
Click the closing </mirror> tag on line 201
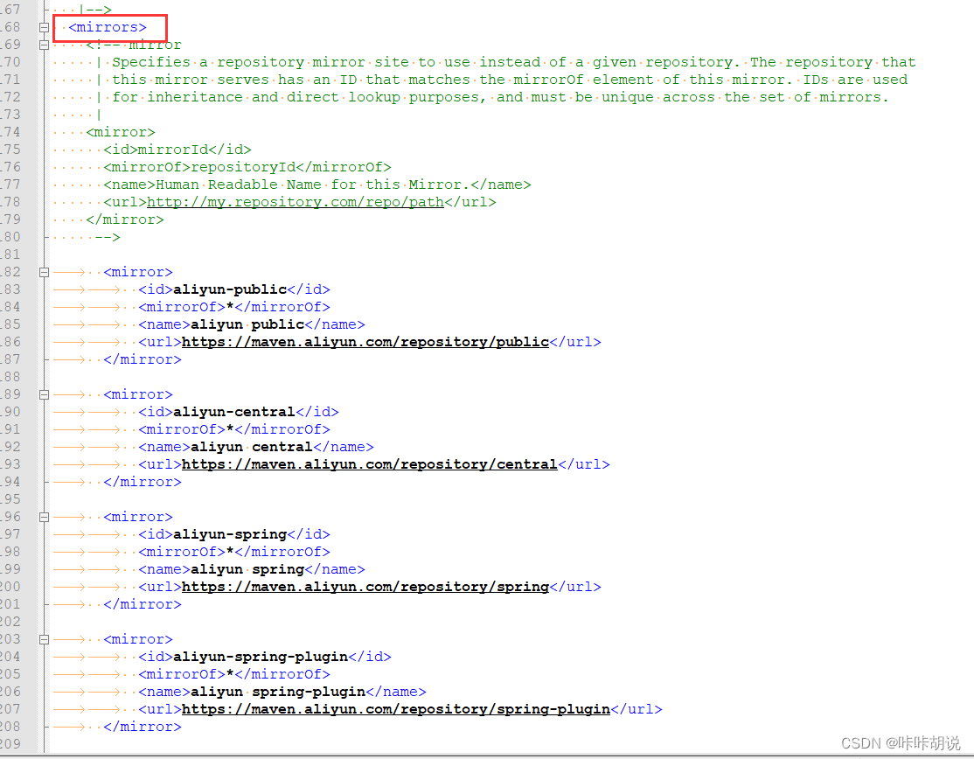143,604
